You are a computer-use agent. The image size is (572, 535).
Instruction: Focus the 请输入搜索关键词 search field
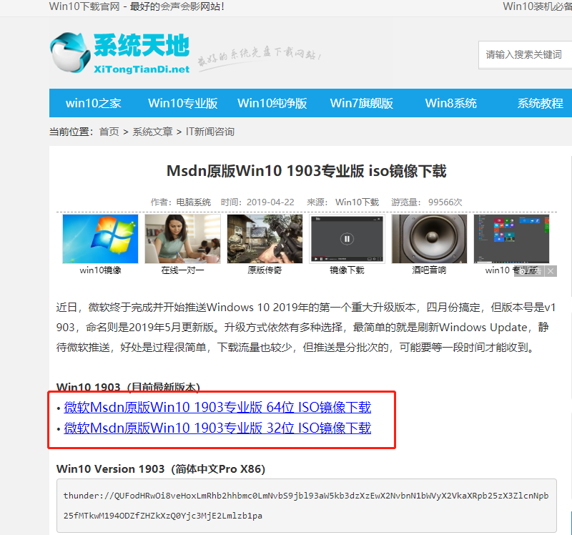pyautogui.click(x=526, y=55)
